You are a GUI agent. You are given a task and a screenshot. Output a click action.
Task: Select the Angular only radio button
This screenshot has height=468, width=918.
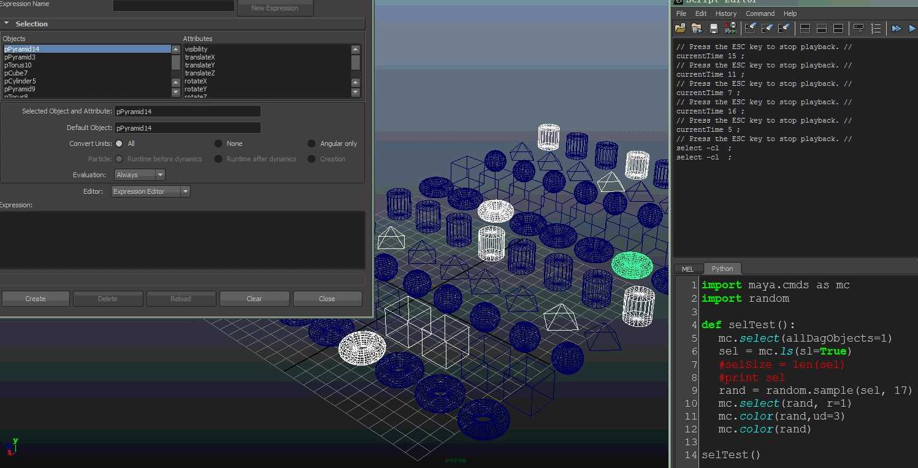pos(312,144)
